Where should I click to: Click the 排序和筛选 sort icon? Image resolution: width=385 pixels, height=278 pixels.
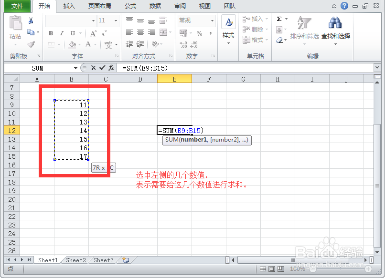coord(304,22)
